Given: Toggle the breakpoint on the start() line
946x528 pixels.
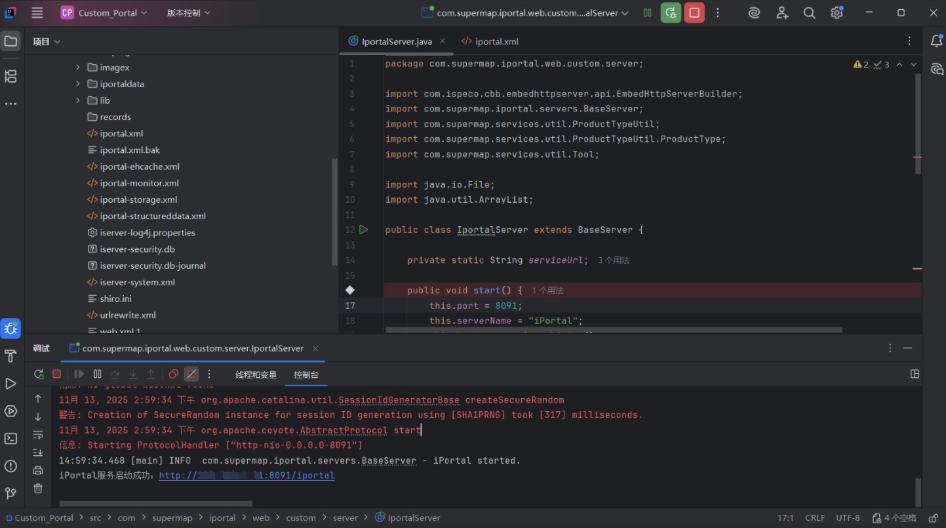Looking at the screenshot, I should 350,290.
